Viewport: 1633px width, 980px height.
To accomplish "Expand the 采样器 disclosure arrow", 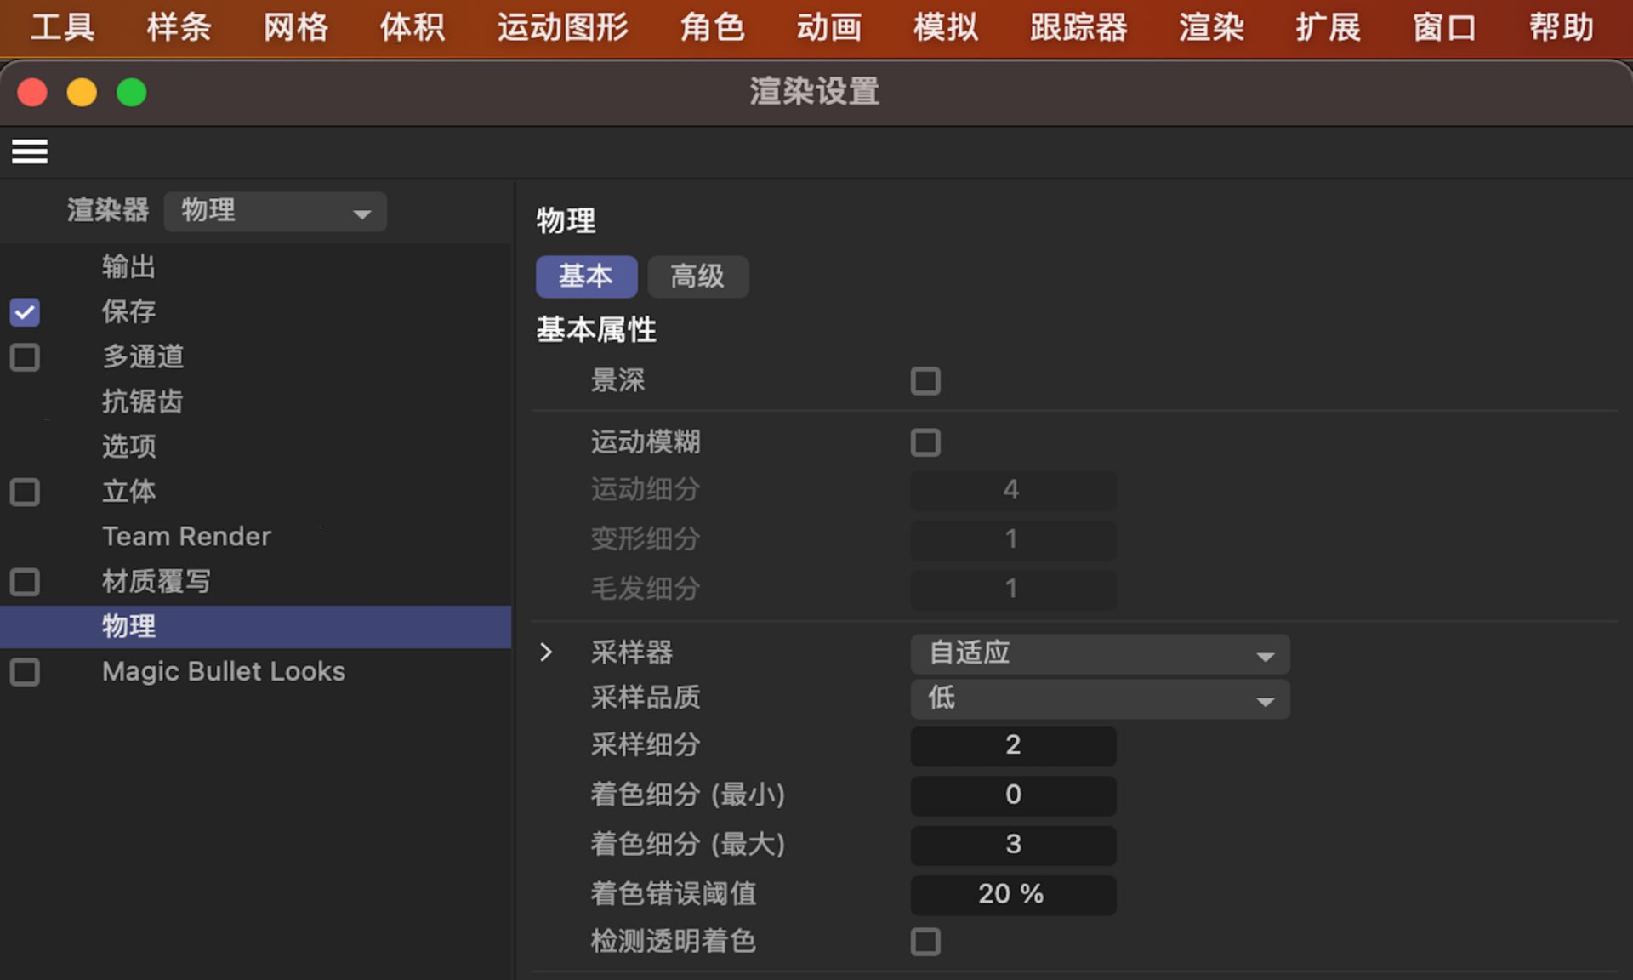I will [x=545, y=652].
